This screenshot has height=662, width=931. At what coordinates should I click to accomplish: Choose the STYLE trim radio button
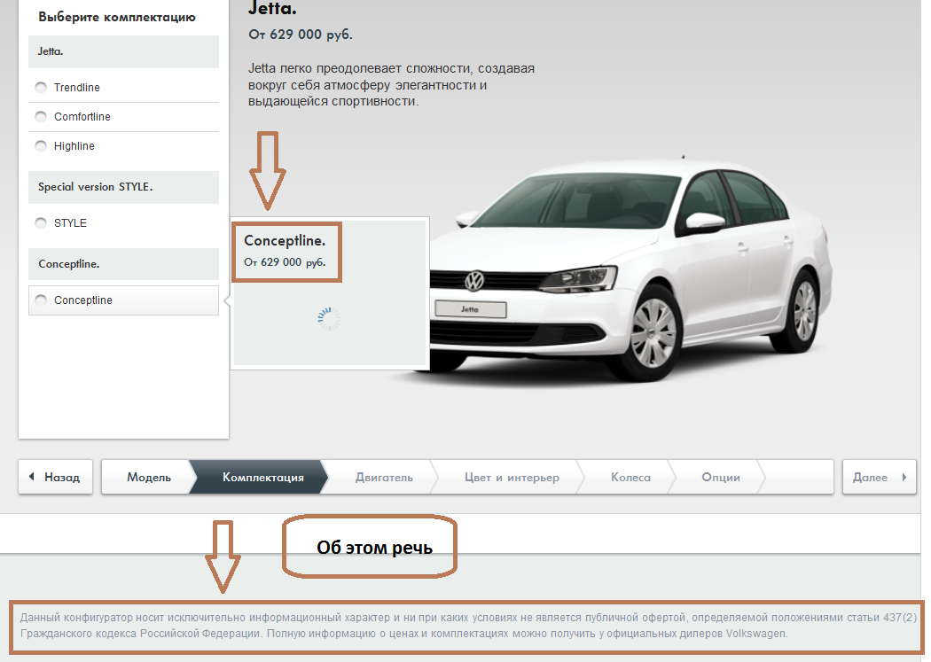click(x=41, y=223)
